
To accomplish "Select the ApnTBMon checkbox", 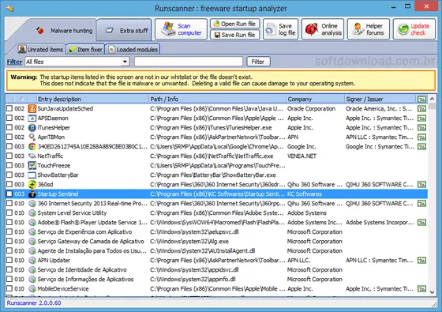I will coord(9,137).
